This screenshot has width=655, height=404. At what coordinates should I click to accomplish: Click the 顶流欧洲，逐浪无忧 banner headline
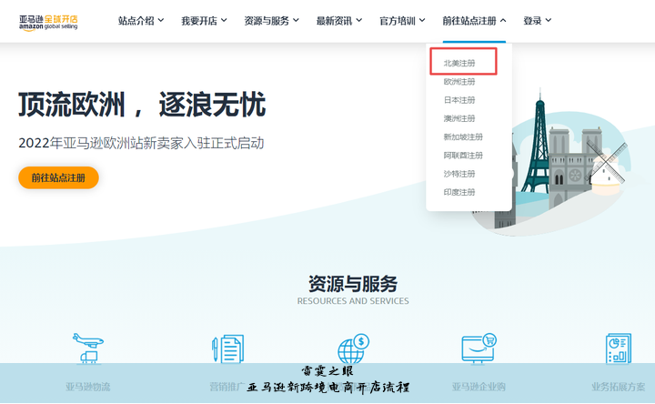tap(142, 105)
